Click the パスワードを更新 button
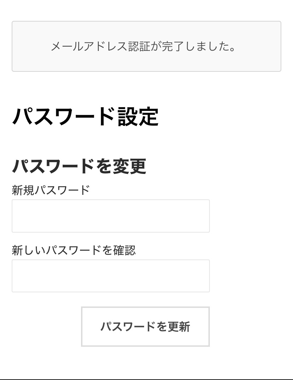Screen dimensions: 293x380 pos(145,326)
